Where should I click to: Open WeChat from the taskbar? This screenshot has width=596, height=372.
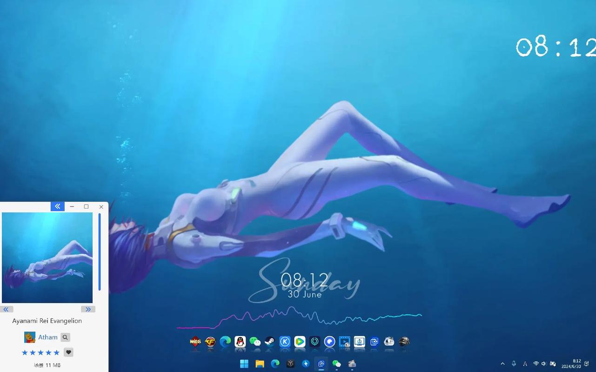(x=336, y=364)
